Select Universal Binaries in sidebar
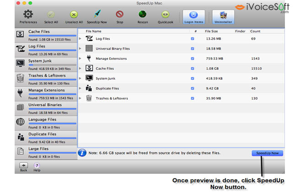 (46, 109)
